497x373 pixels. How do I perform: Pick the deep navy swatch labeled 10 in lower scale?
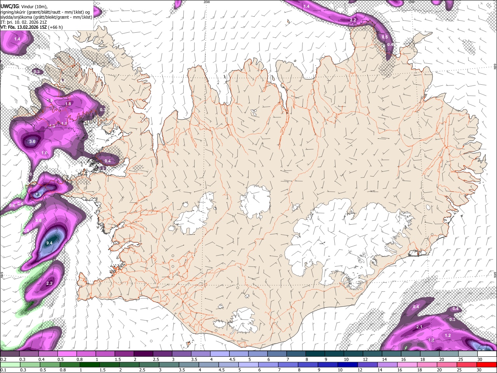348,364
